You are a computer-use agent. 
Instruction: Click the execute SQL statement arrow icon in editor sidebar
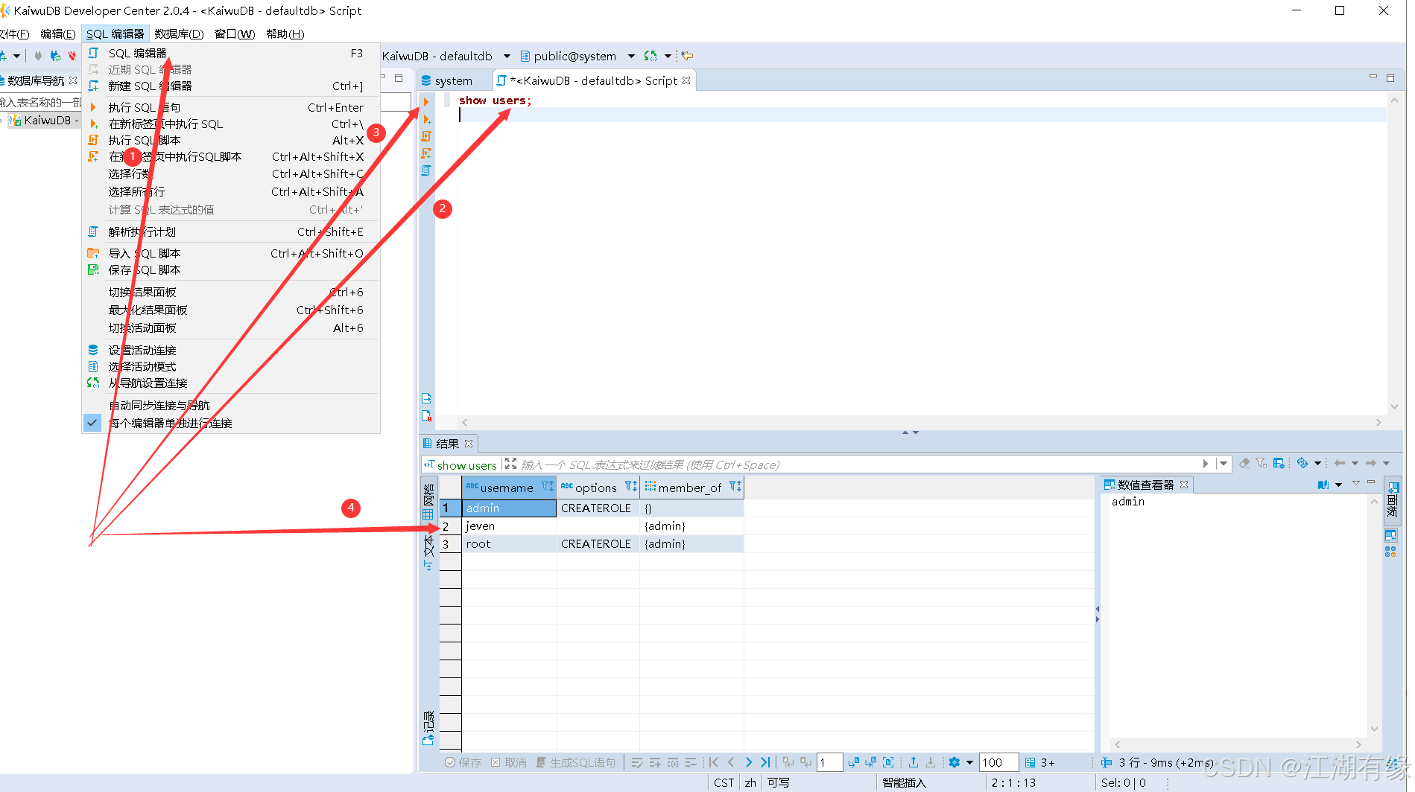426,101
